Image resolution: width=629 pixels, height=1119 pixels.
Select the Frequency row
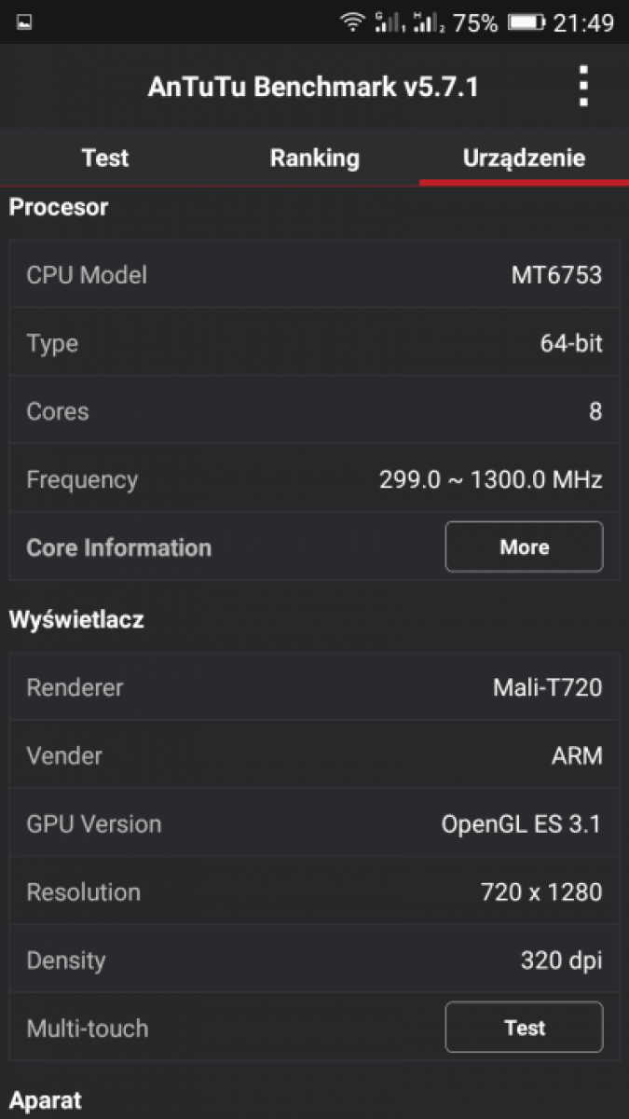click(x=314, y=480)
